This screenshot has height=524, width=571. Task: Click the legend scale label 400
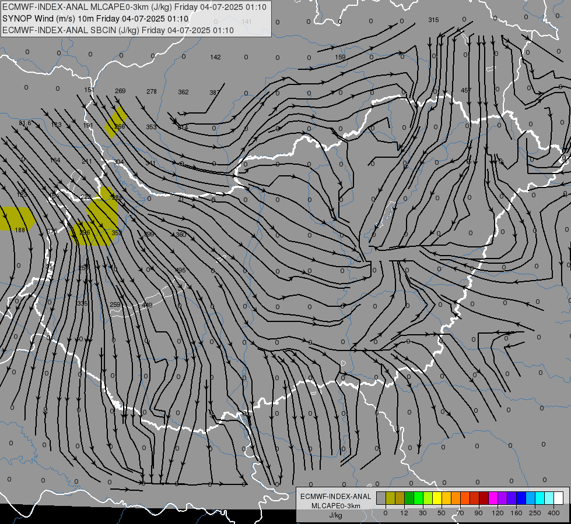pyautogui.click(x=554, y=513)
